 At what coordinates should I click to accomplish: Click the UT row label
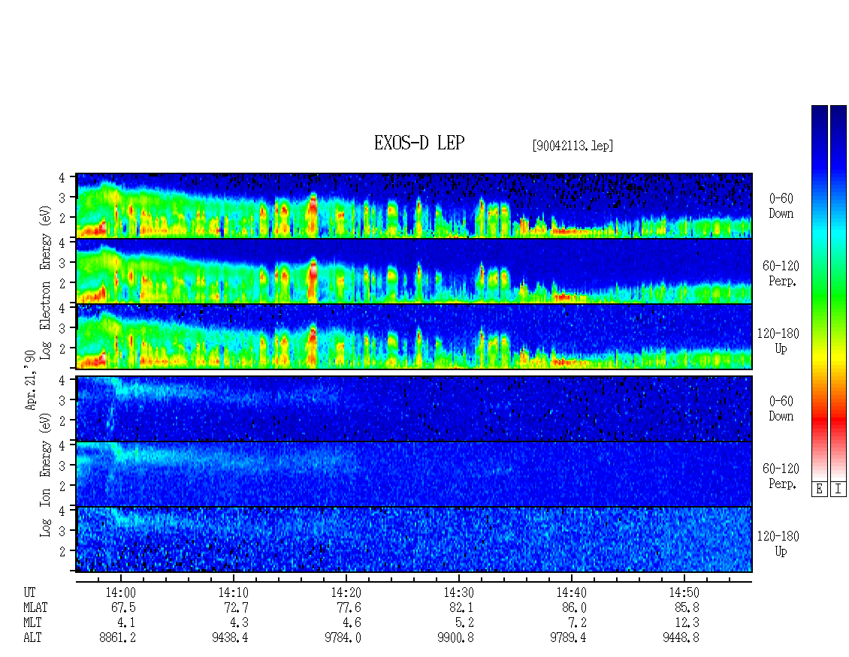(x=29, y=592)
